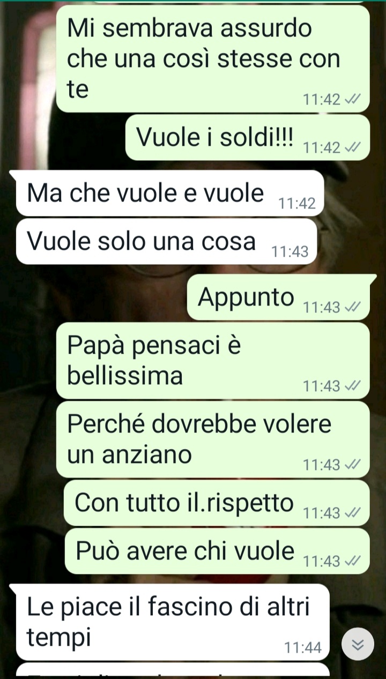The width and height of the screenshot is (386, 679).
Task: Tap delivery ticks on 'Può avere chi vuole'
Action: [352, 561]
